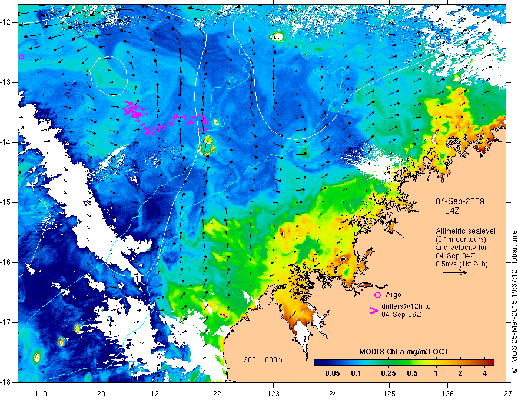Click the 200 1000m depth legend text
This screenshot has height=400, width=518.
(x=263, y=360)
